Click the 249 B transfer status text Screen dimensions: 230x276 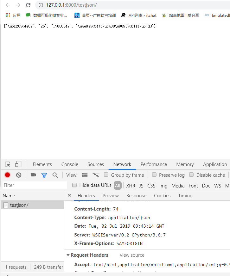48,267
